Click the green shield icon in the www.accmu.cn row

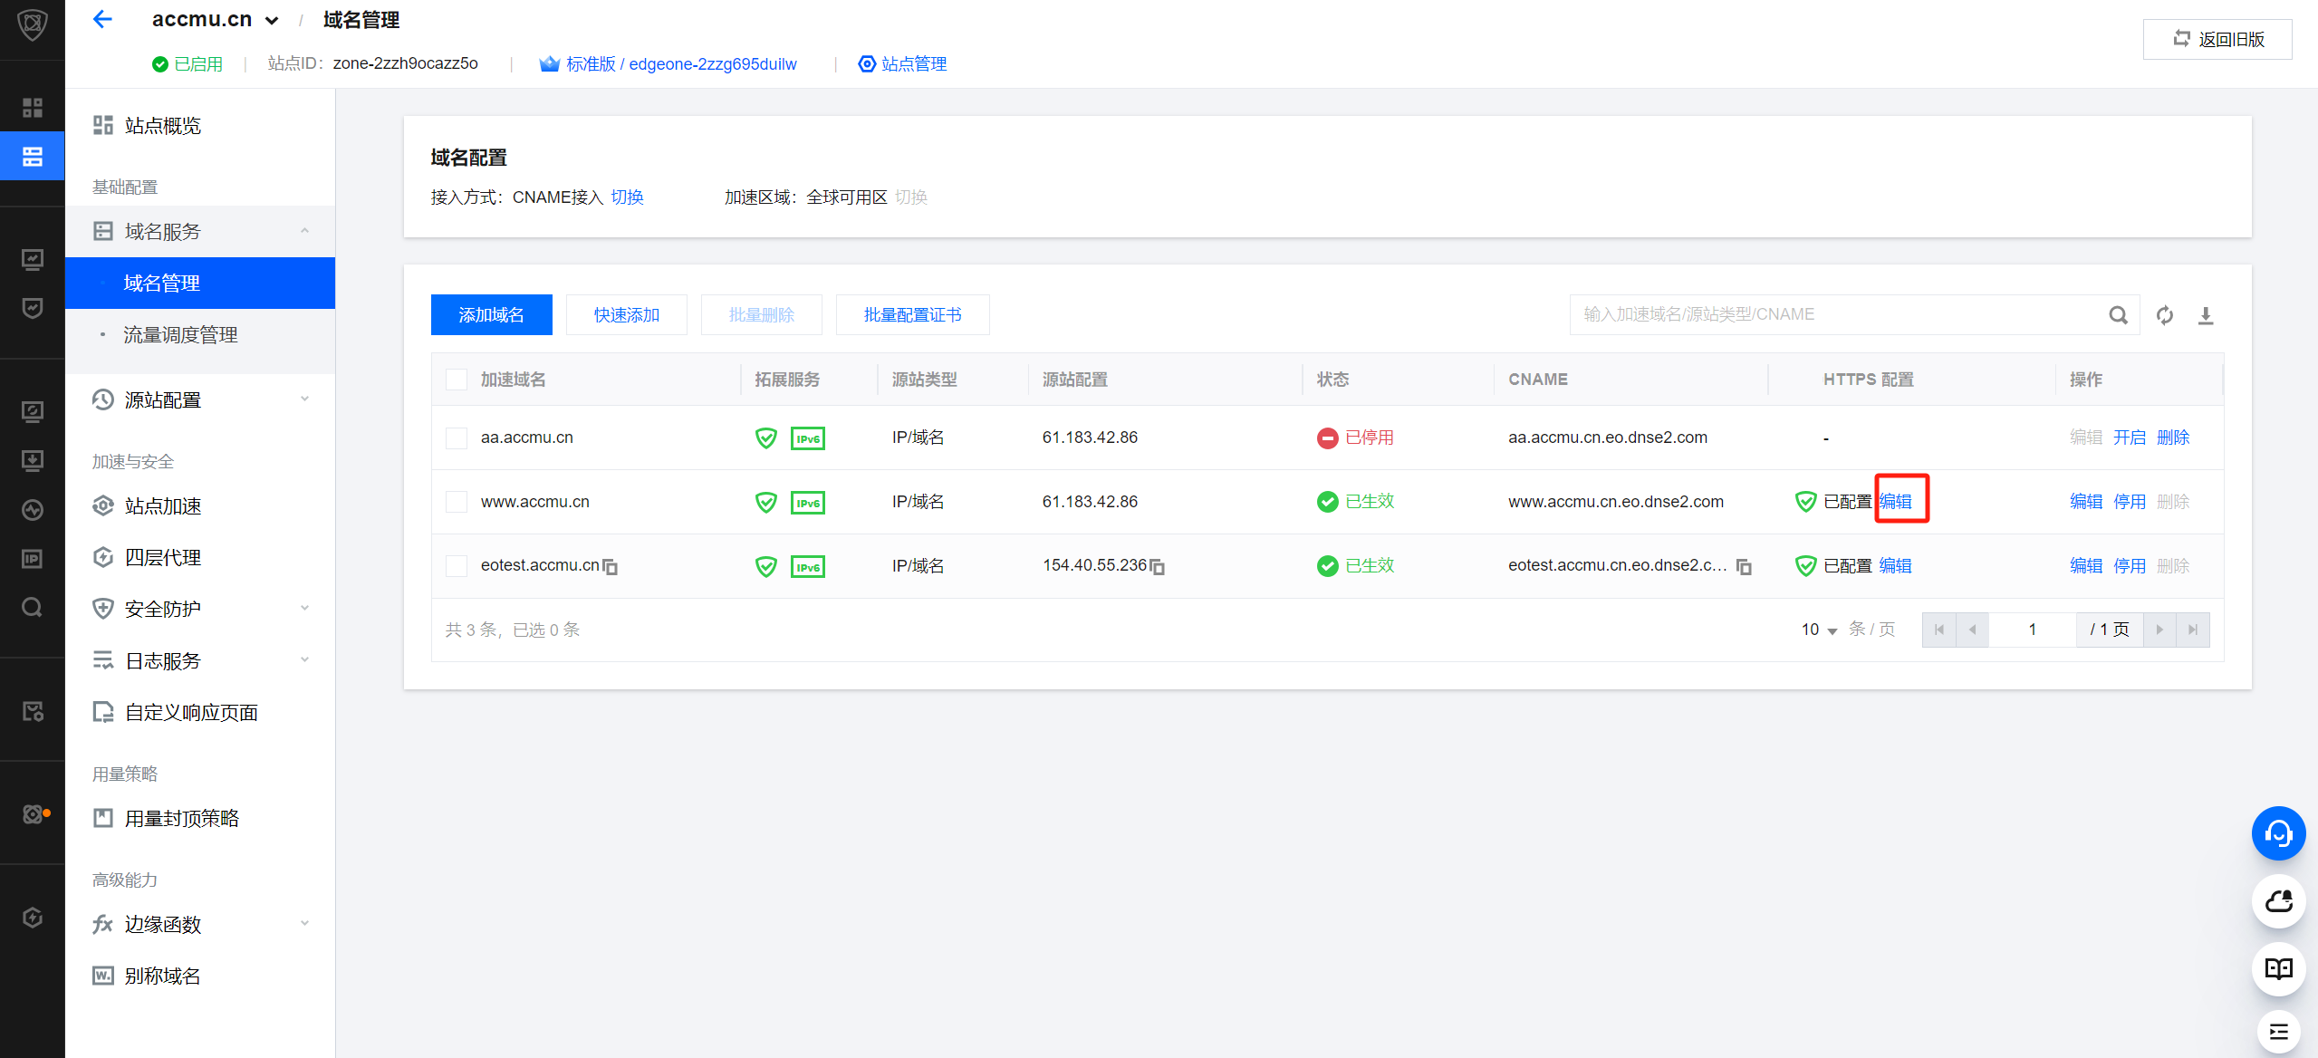(x=766, y=502)
